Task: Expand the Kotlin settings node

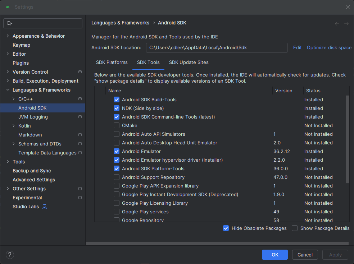Action: 14,126
